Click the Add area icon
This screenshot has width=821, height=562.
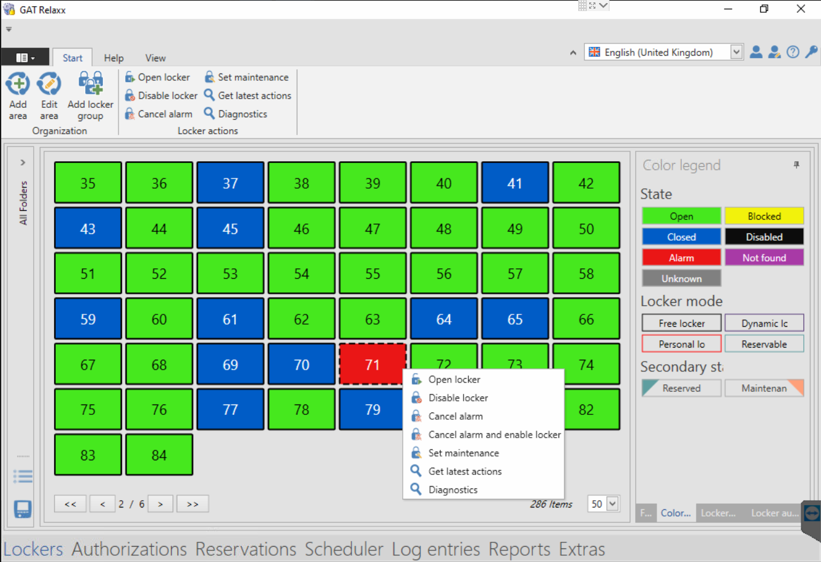click(x=18, y=84)
